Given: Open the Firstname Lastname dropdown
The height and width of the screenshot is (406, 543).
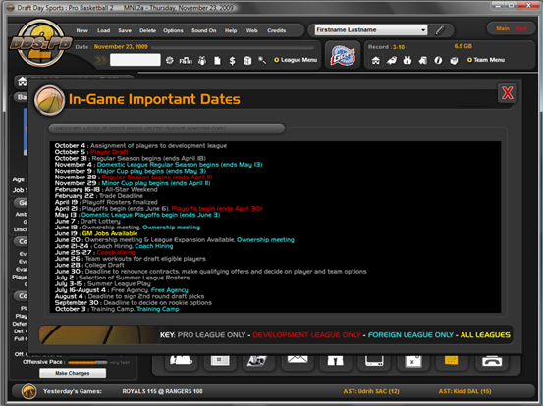Looking at the screenshot, I should [371, 30].
